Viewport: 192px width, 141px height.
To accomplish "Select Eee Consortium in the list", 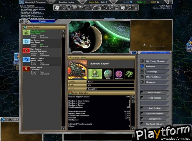I will pos(42,43).
